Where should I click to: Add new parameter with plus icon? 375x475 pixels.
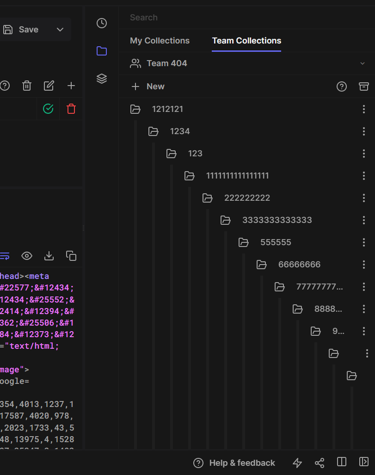tap(71, 86)
